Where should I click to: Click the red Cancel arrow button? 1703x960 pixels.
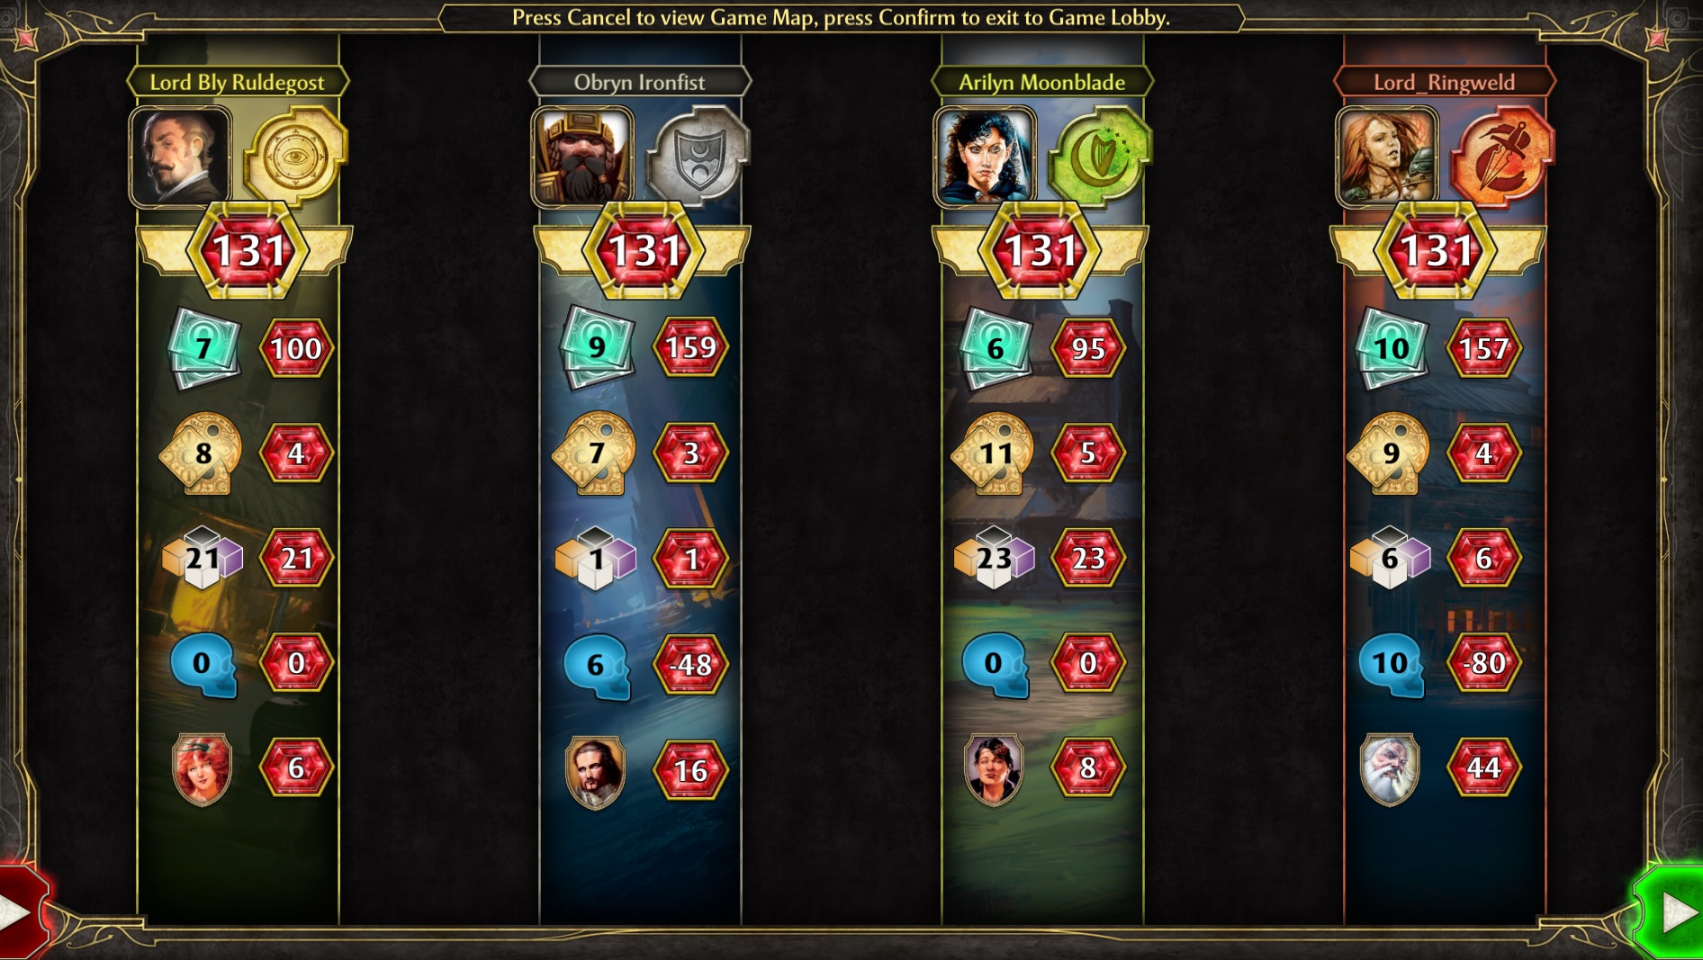click(22, 911)
